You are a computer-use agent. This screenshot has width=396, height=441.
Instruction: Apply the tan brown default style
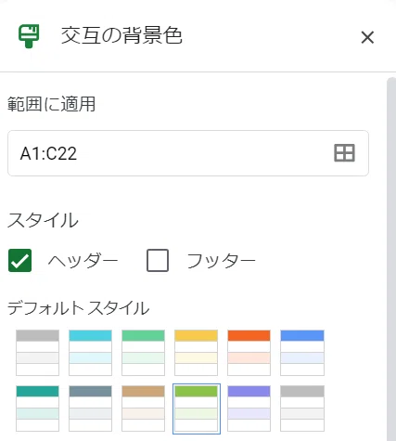tap(143, 409)
